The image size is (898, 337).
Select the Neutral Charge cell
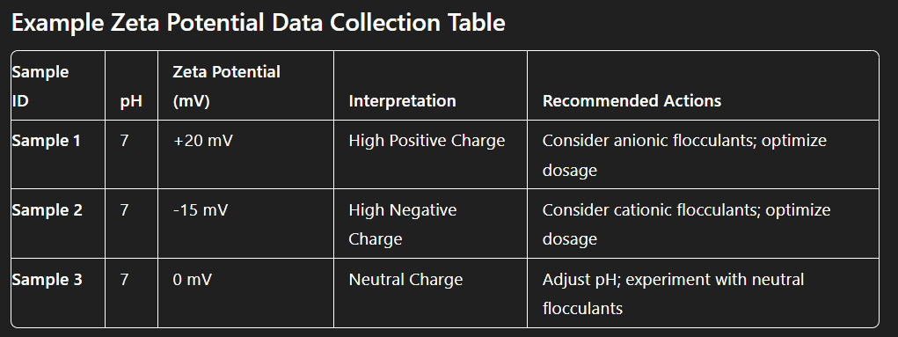point(405,280)
